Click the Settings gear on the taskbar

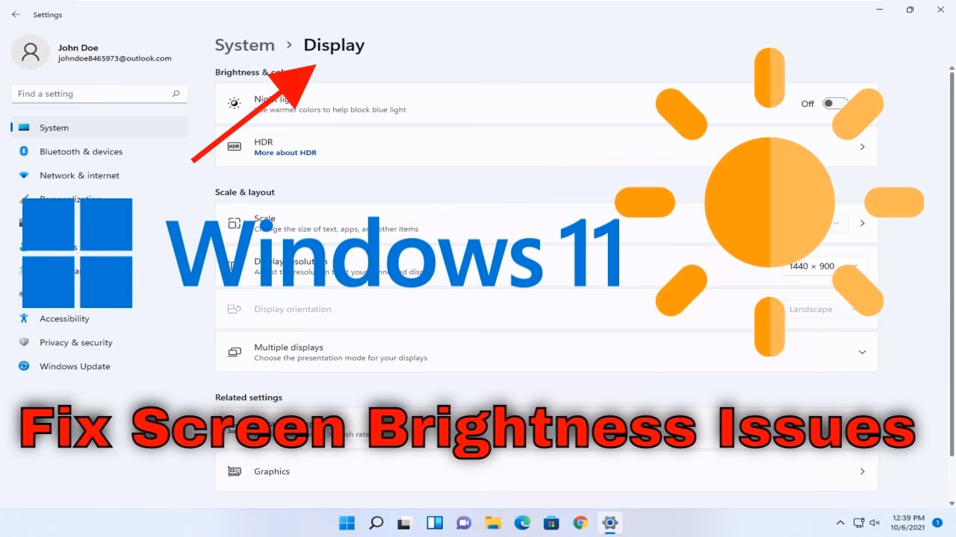click(x=610, y=523)
